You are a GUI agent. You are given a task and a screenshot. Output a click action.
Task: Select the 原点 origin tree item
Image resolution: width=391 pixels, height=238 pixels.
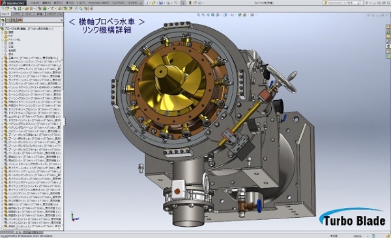(x=11, y=54)
